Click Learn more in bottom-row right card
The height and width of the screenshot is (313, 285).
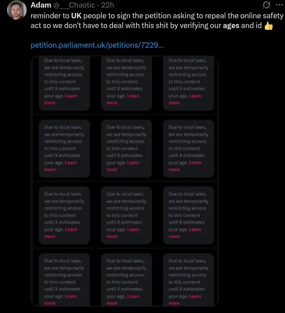coord(196,296)
